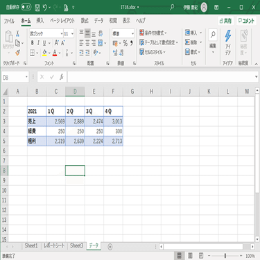The image size is (260, 260).
Task: Undo the last action
Action: 45,8
